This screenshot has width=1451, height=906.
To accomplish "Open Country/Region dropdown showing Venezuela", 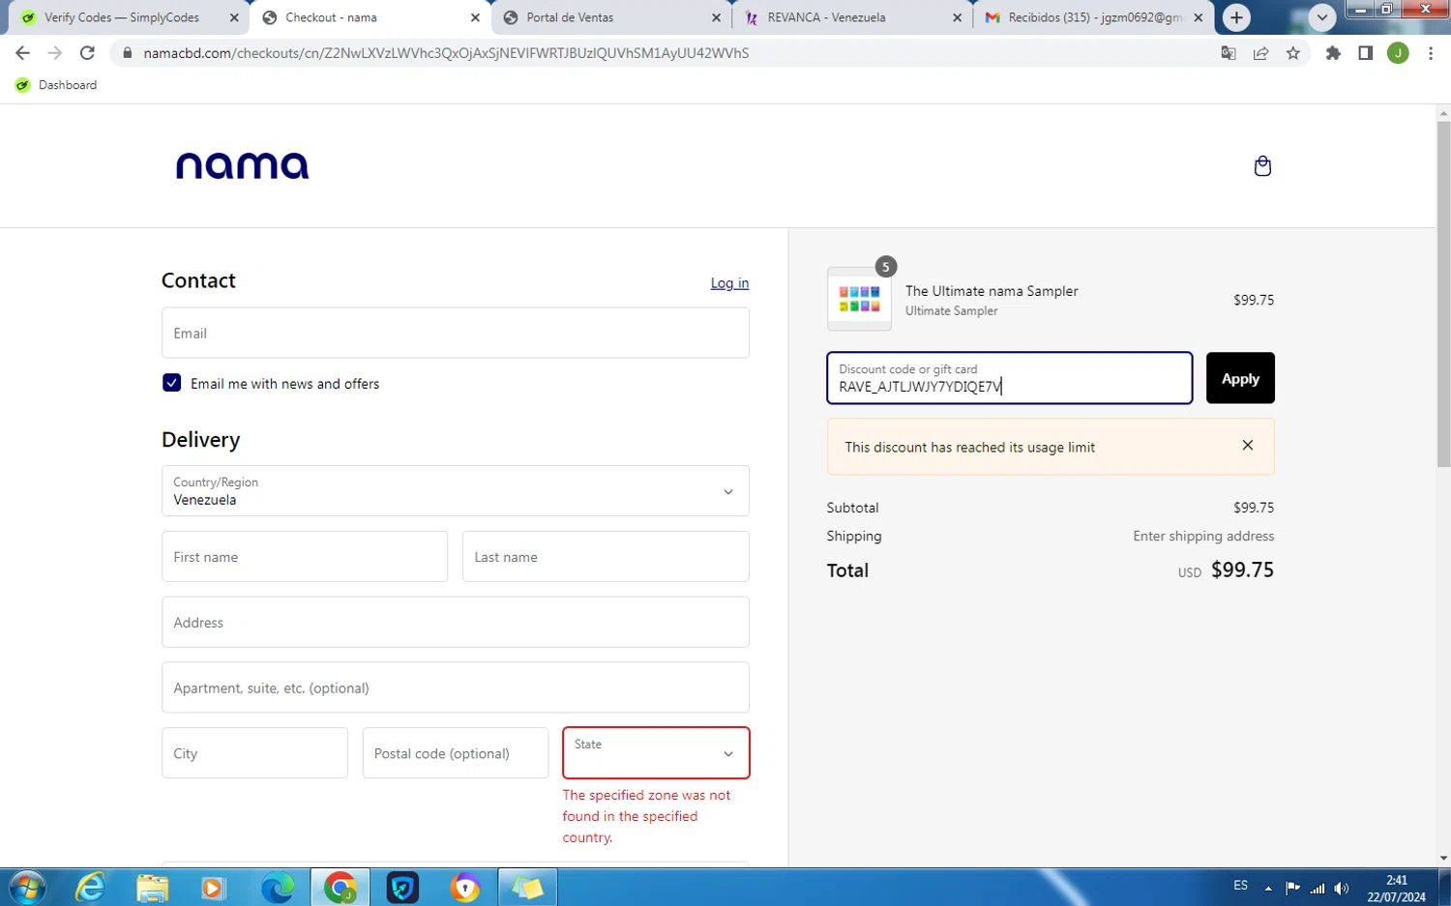I will click(x=455, y=491).
